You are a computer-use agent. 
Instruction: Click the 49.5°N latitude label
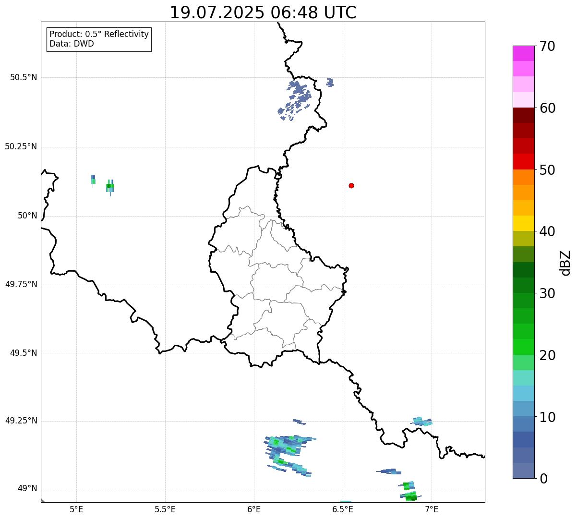(24, 353)
